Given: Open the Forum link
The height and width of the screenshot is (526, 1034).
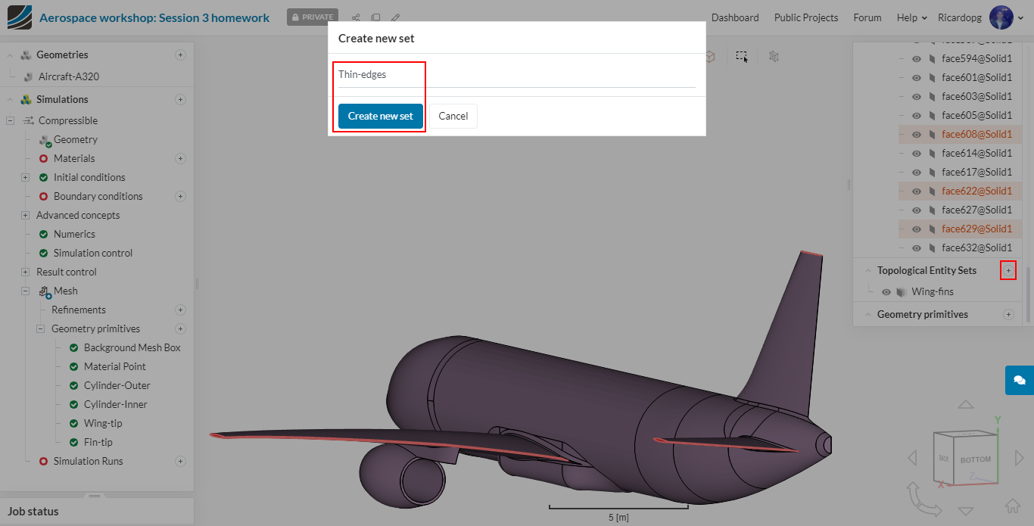Looking at the screenshot, I should pos(867,17).
